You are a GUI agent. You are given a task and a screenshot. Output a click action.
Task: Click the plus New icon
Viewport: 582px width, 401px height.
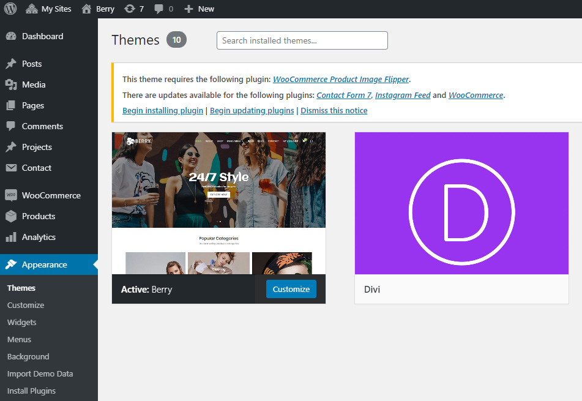click(x=188, y=9)
